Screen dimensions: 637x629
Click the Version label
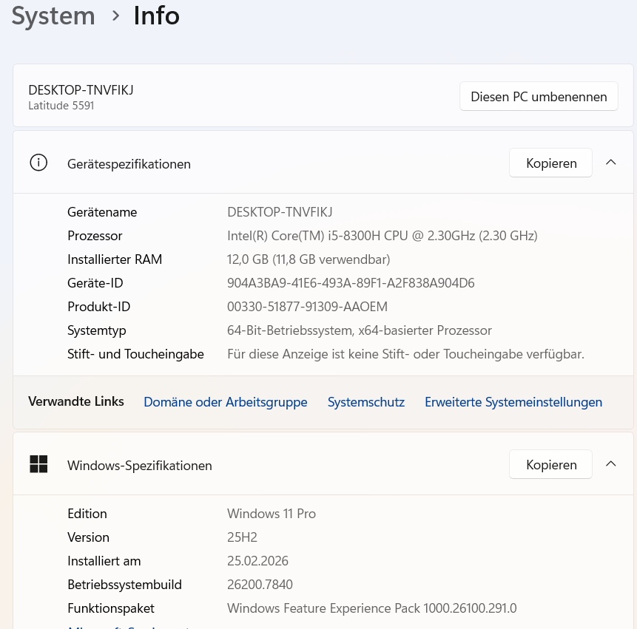[88, 537]
